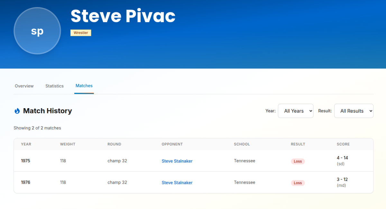This screenshot has width=386, height=209.
Task: Click the Result column header
Action: coord(298,144)
